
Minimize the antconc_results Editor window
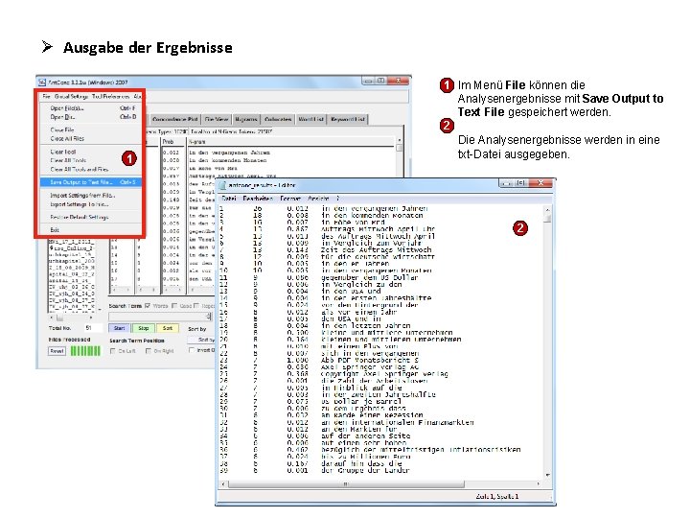[507, 182]
